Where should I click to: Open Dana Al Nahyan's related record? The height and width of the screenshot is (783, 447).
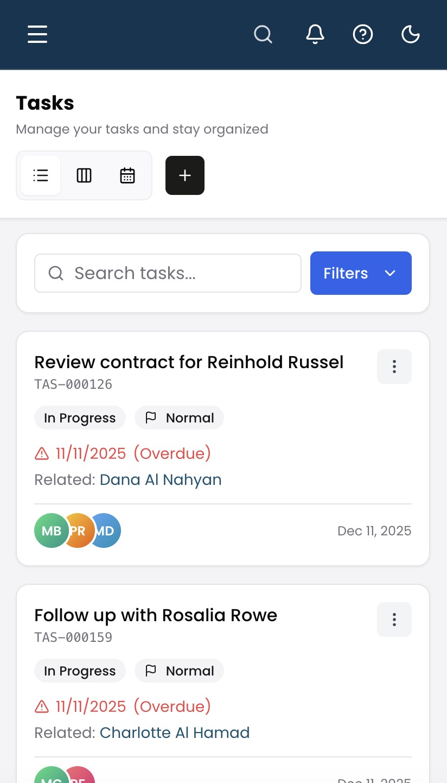click(x=161, y=479)
